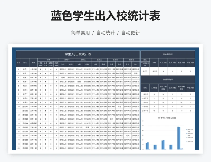
Task: Select the 姓名15 cell
Action: [25, 127]
